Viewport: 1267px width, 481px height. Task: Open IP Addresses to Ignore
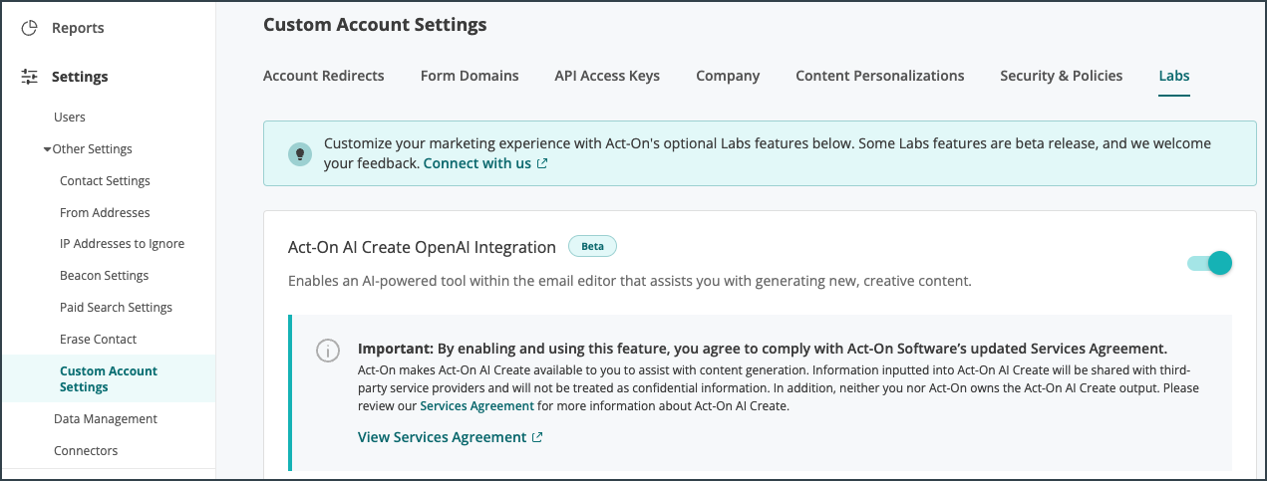click(122, 244)
